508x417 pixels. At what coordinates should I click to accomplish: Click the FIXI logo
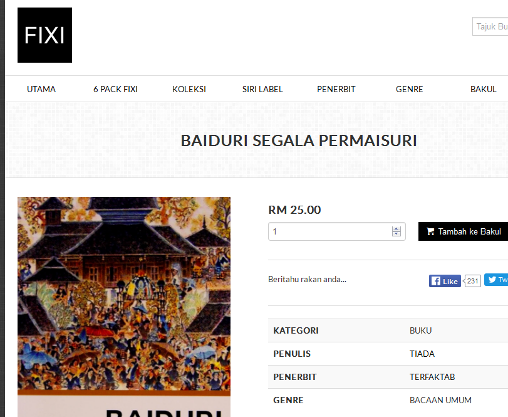tap(44, 35)
